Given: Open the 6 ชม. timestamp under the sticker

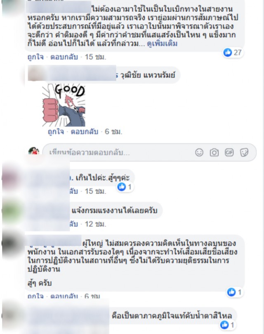Looking at the screenshot, I should click(113, 131).
